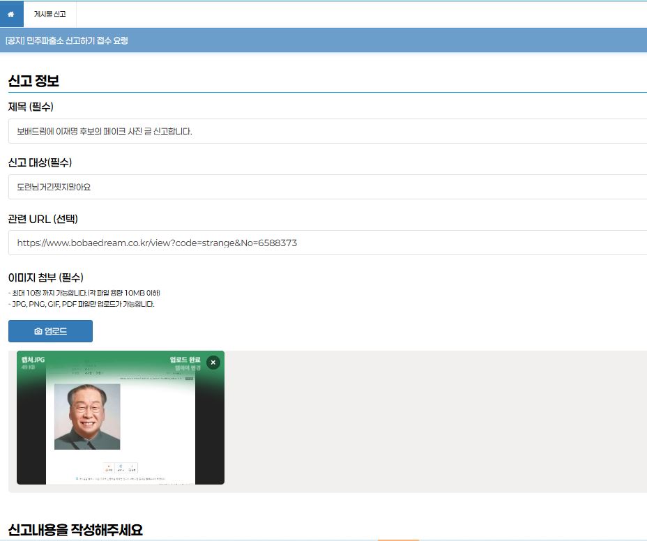Click the 신고 정보 section heading
This screenshot has width=647, height=541.
coord(33,81)
